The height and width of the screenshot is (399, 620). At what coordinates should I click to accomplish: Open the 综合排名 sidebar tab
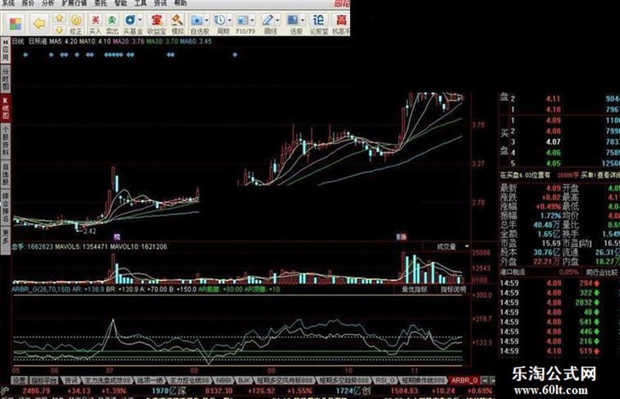point(5,207)
